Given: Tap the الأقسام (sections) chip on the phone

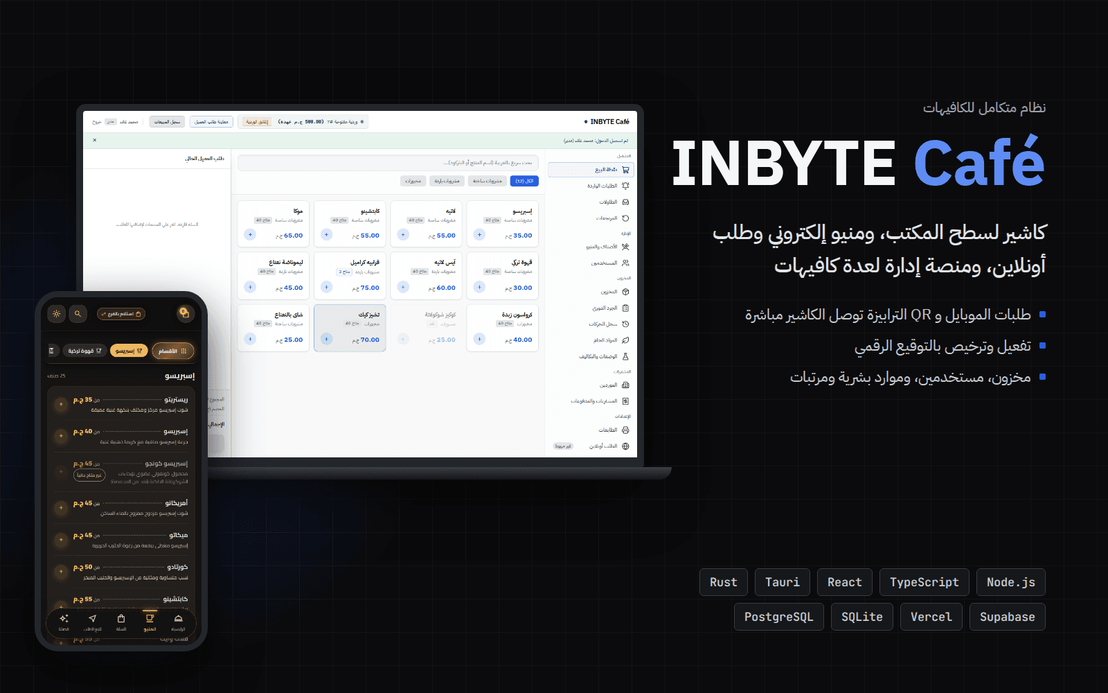Looking at the screenshot, I should (x=172, y=351).
